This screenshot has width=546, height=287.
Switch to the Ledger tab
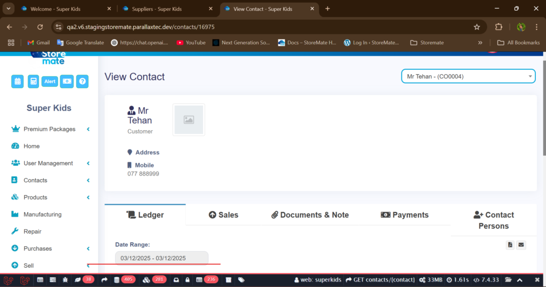coord(145,215)
